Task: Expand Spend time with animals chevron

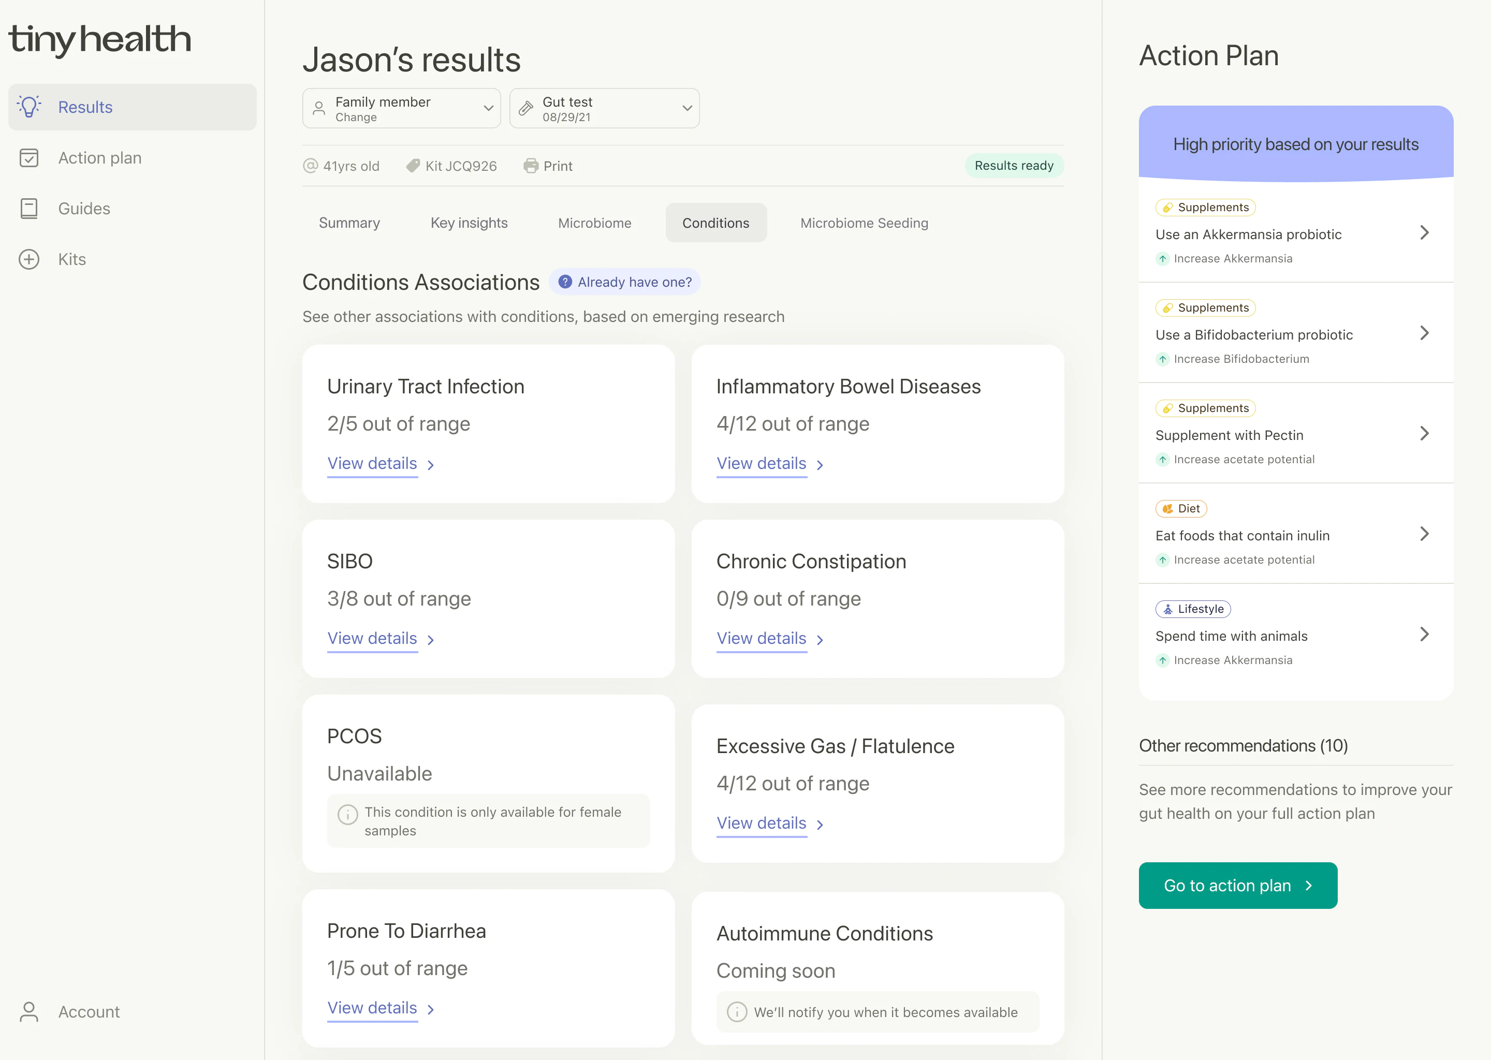Action: [1424, 635]
